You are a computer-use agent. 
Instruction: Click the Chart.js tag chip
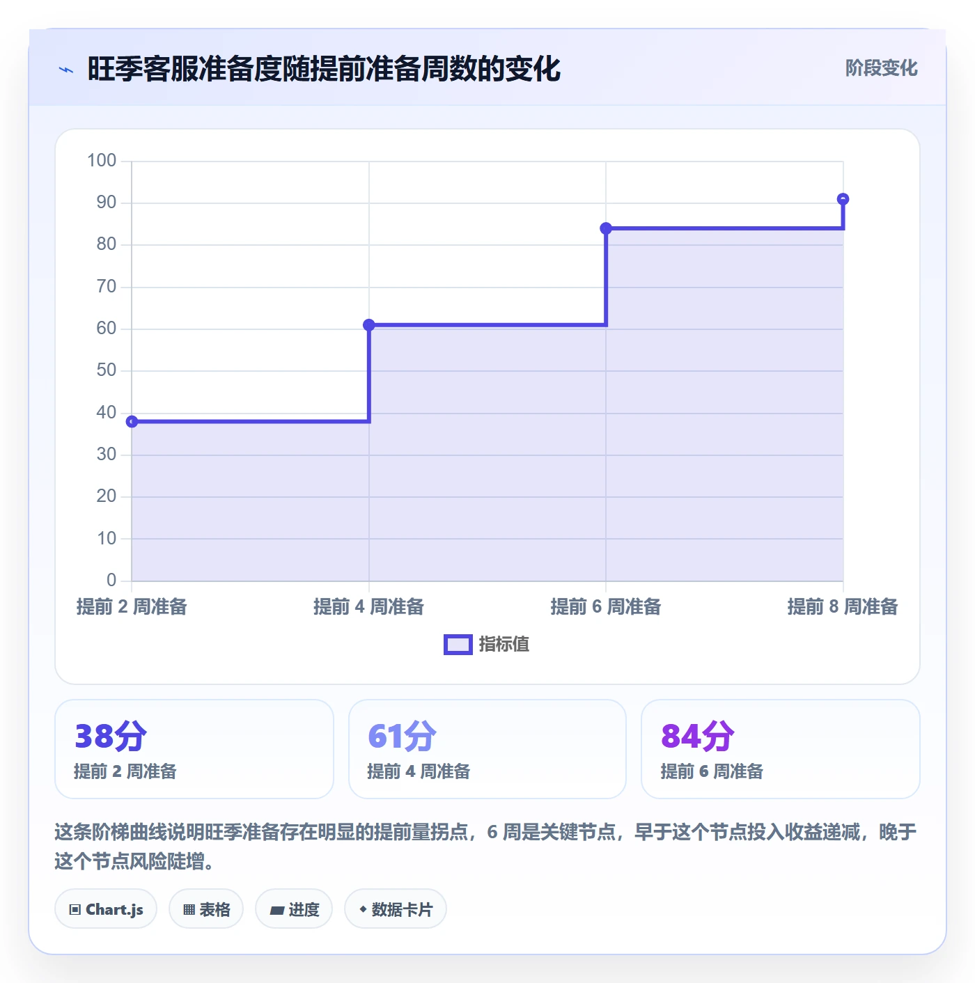106,909
